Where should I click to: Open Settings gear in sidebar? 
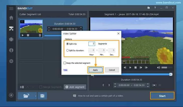(11, 61)
